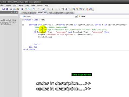Collapse the Public Class Form1 region
The height and width of the screenshot is (97, 129).
[x=23, y=20]
